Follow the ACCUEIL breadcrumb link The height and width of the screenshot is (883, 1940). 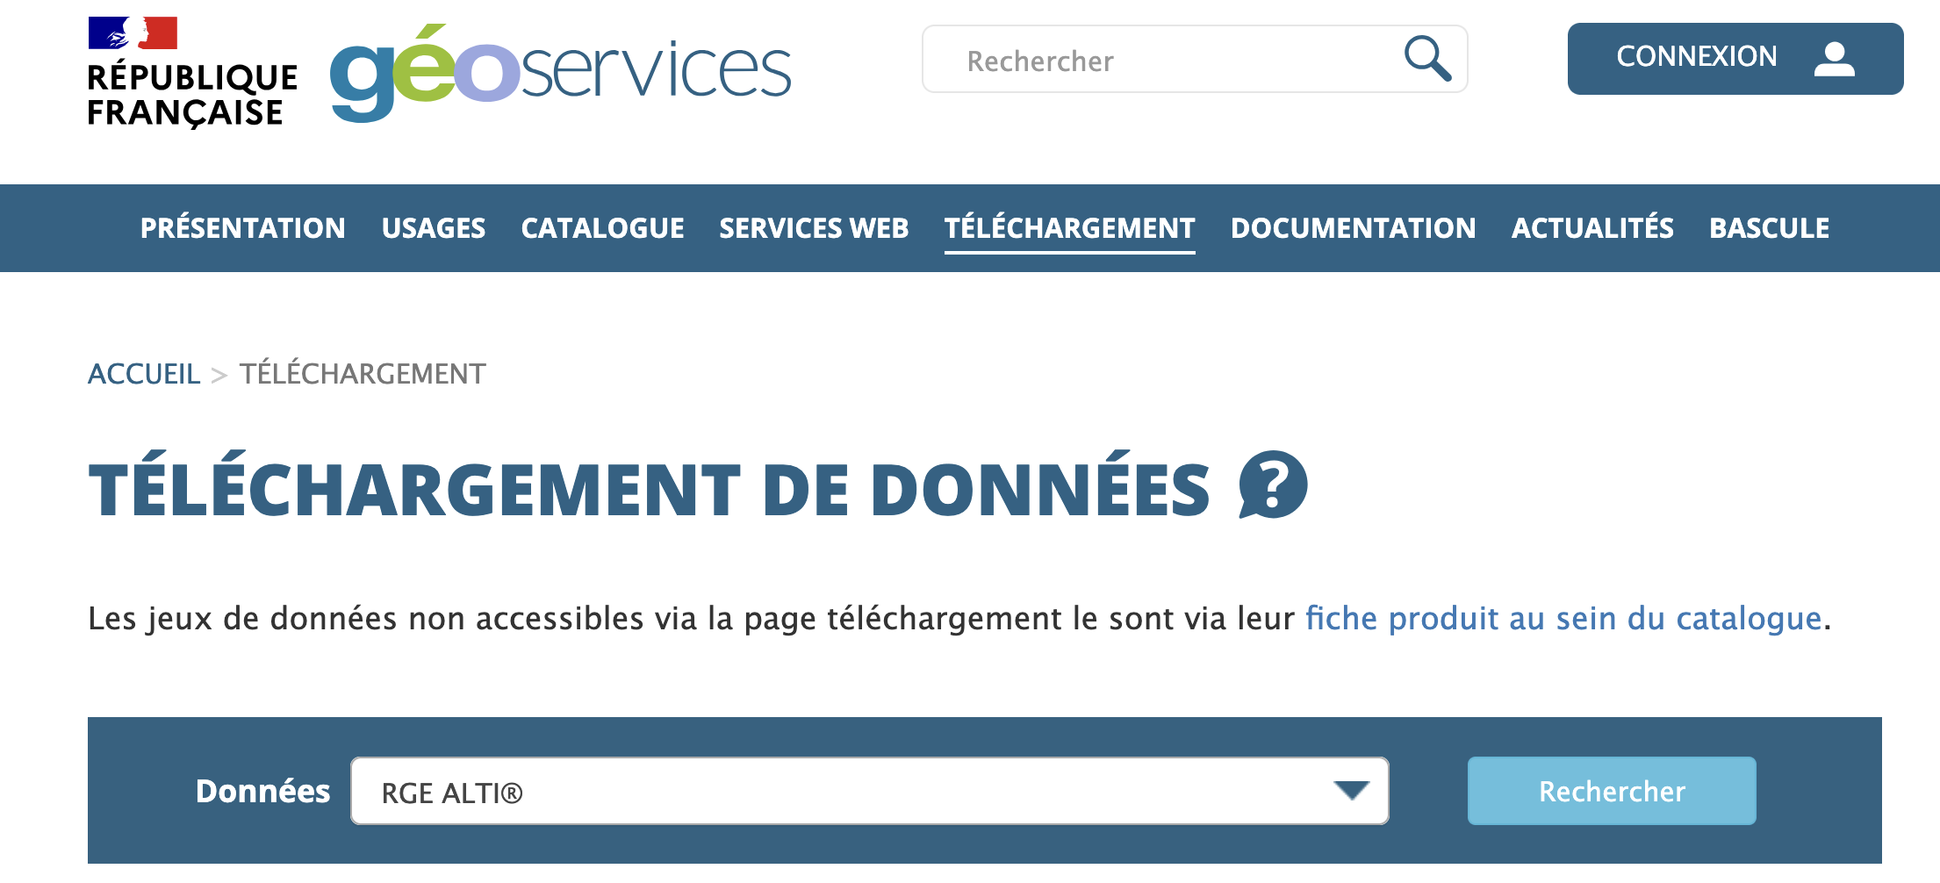coord(144,374)
